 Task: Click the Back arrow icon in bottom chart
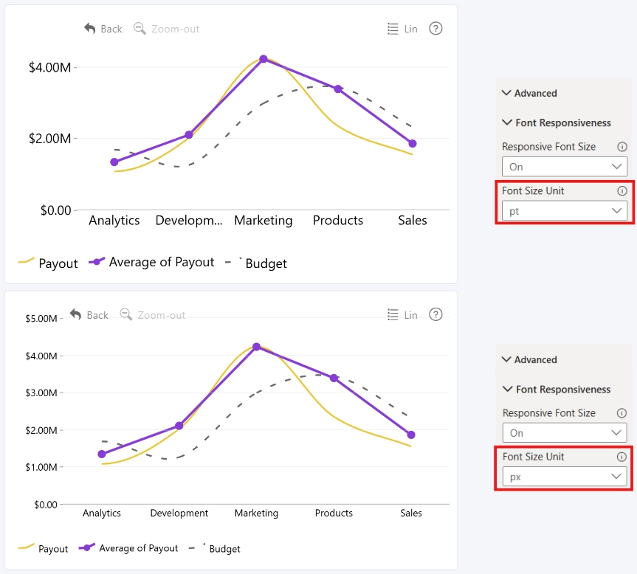tap(75, 314)
